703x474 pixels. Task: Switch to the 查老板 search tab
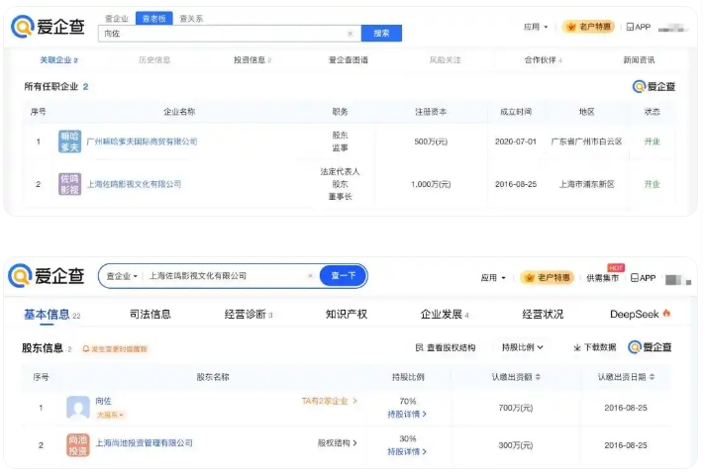point(153,18)
